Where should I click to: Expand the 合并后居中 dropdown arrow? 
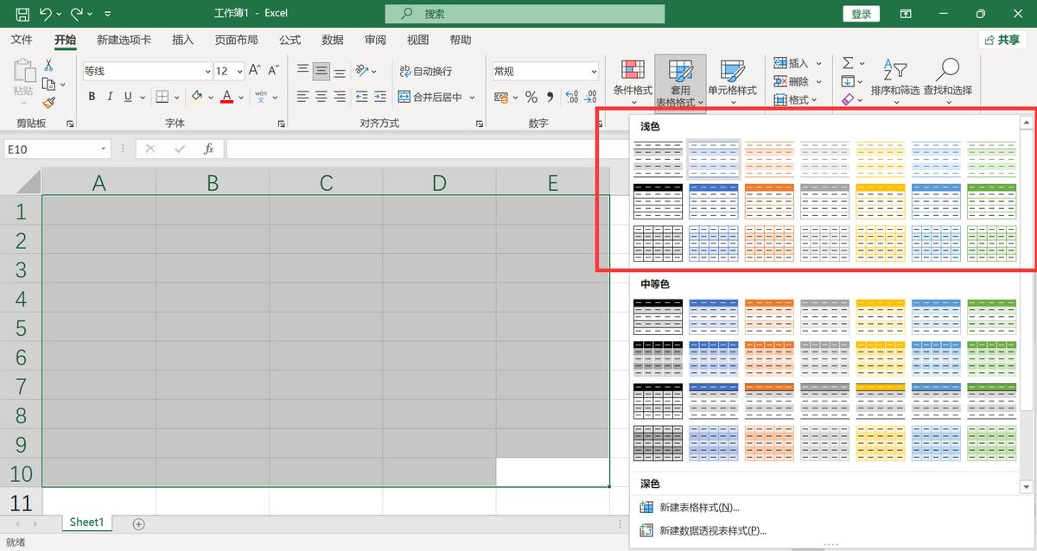pos(472,98)
